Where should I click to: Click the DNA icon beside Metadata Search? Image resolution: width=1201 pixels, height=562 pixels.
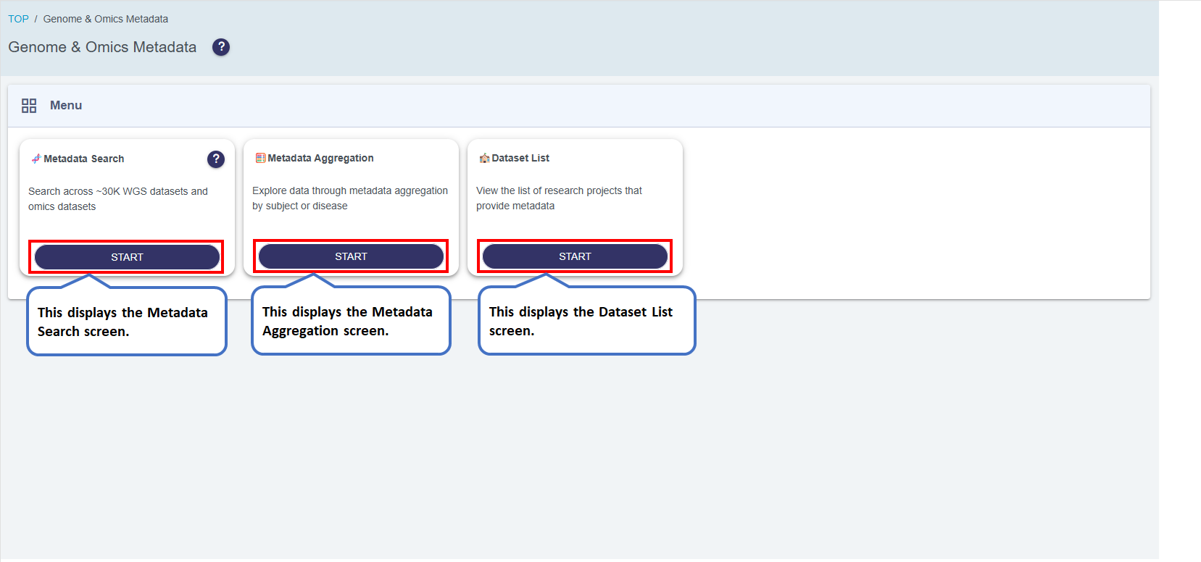[36, 159]
